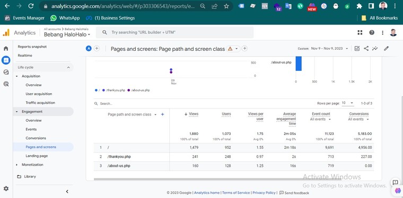This screenshot has width=403, height=198.
Task: Click the Help question mark icon
Action: coord(372,33)
